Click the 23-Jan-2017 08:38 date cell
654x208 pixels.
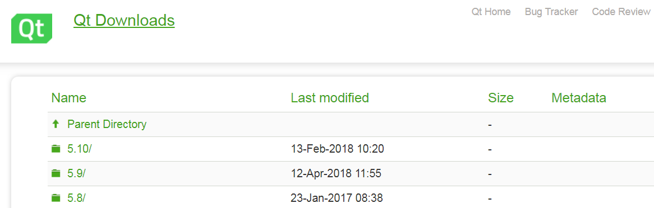tap(337, 197)
